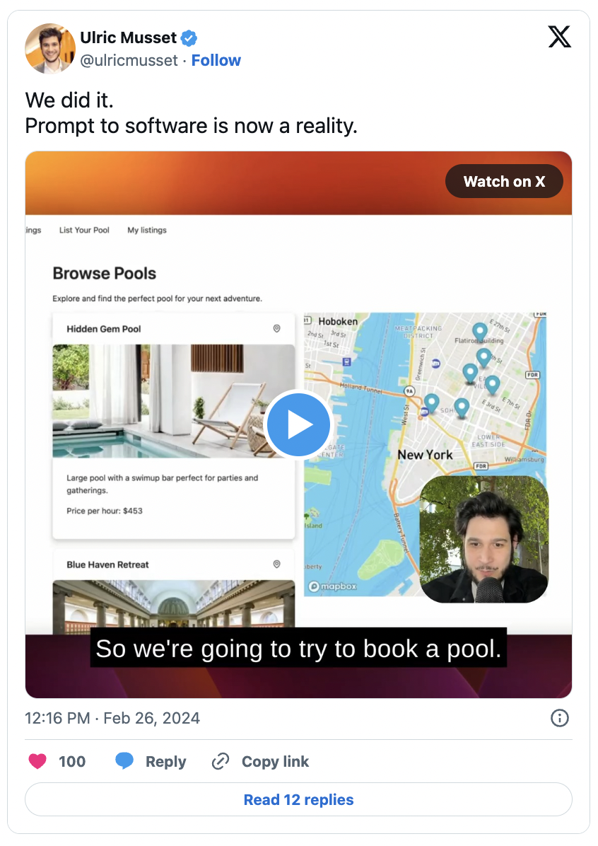Click the Hidden Gem Pool photo
This screenshot has height=846, width=598.
[174, 401]
